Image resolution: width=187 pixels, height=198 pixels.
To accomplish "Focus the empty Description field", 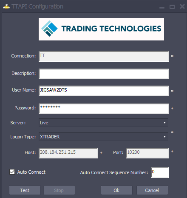I will coord(104,74).
